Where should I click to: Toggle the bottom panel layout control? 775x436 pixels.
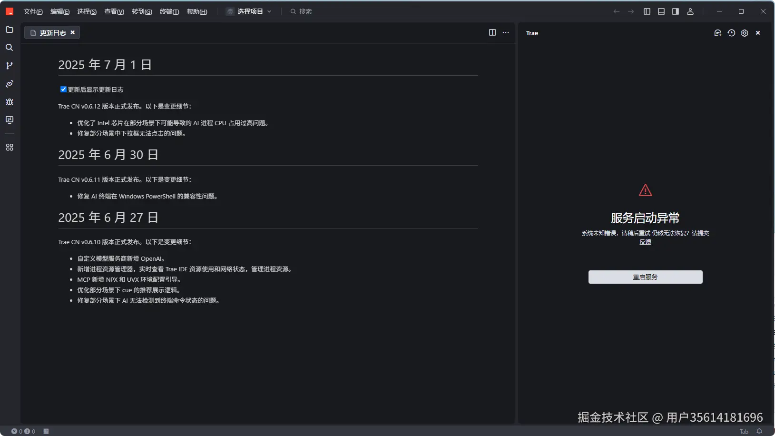(x=661, y=11)
